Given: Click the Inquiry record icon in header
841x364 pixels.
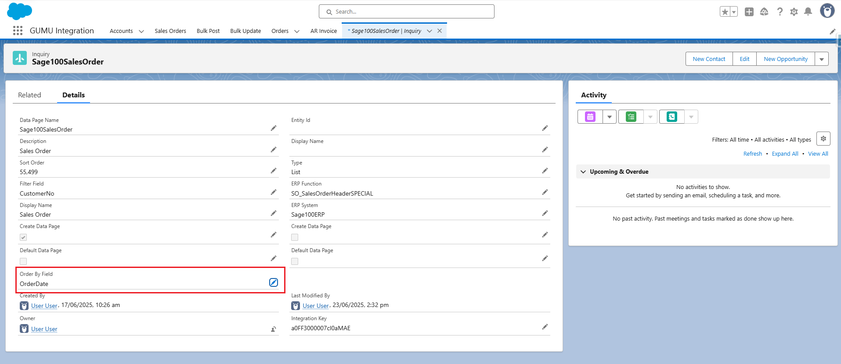Looking at the screenshot, I should 20,58.
